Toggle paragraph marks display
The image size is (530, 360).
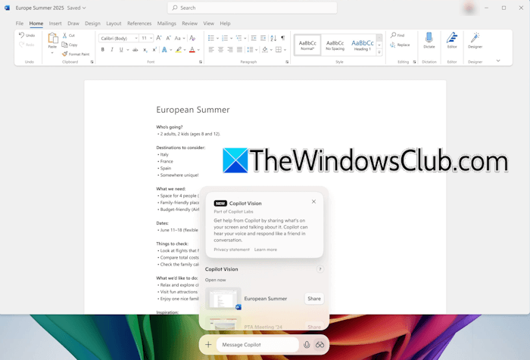coord(283,38)
